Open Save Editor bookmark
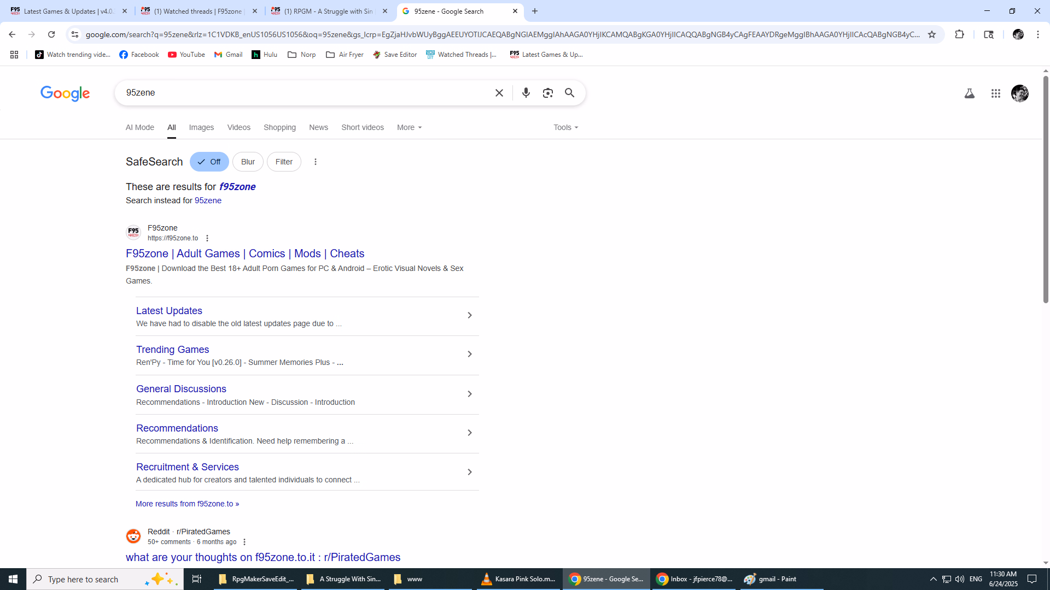 [395, 55]
